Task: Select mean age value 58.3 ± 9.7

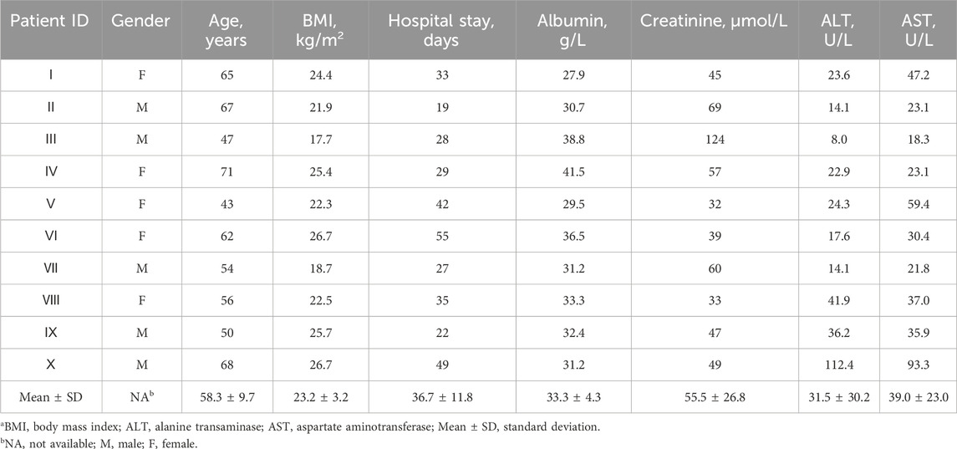Action: [227, 397]
